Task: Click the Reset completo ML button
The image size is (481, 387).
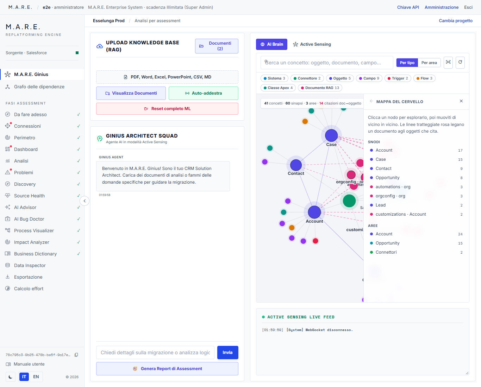Action: click(167, 109)
